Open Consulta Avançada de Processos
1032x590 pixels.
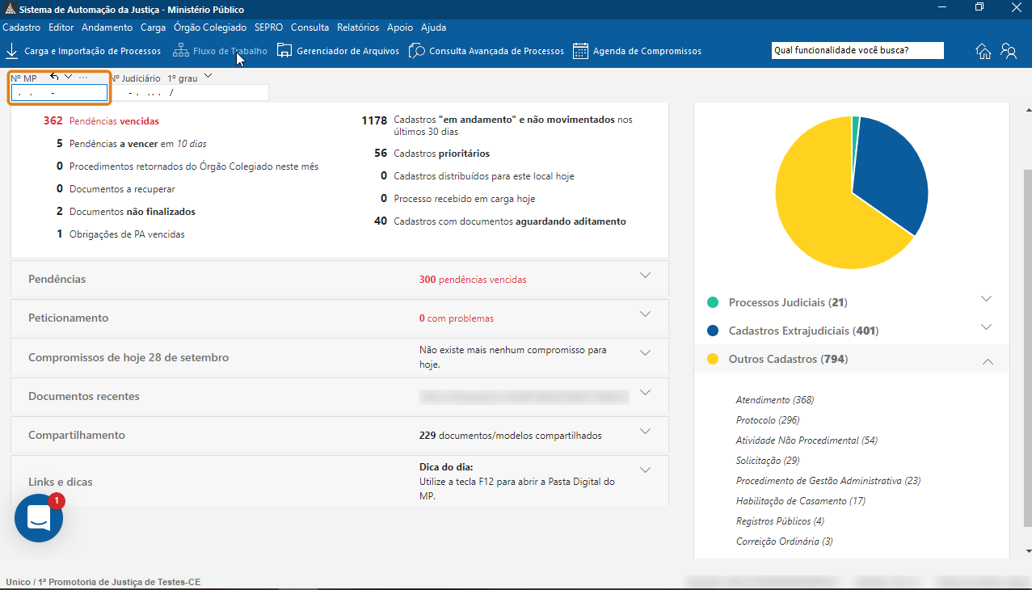(485, 50)
